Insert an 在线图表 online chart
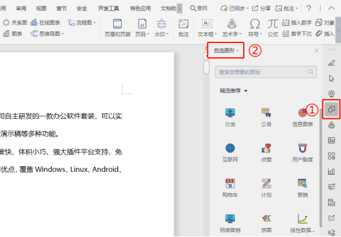 pos(45,23)
